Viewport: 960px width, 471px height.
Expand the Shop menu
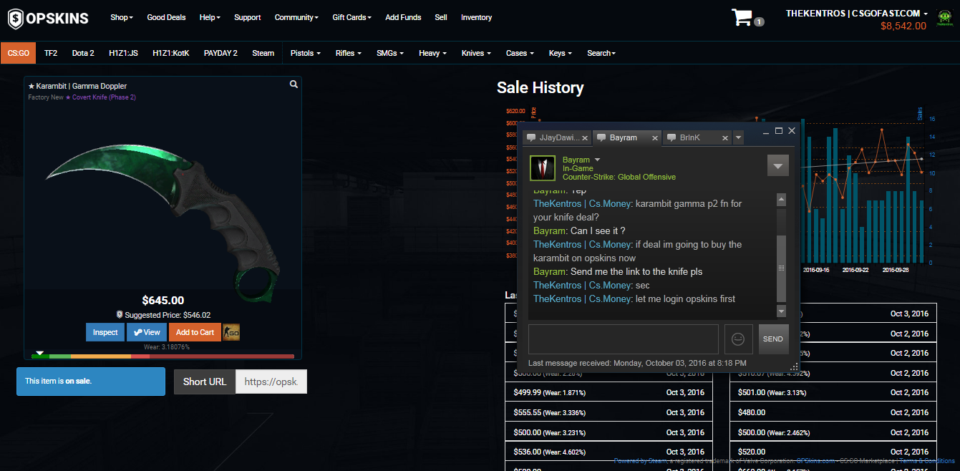(122, 17)
